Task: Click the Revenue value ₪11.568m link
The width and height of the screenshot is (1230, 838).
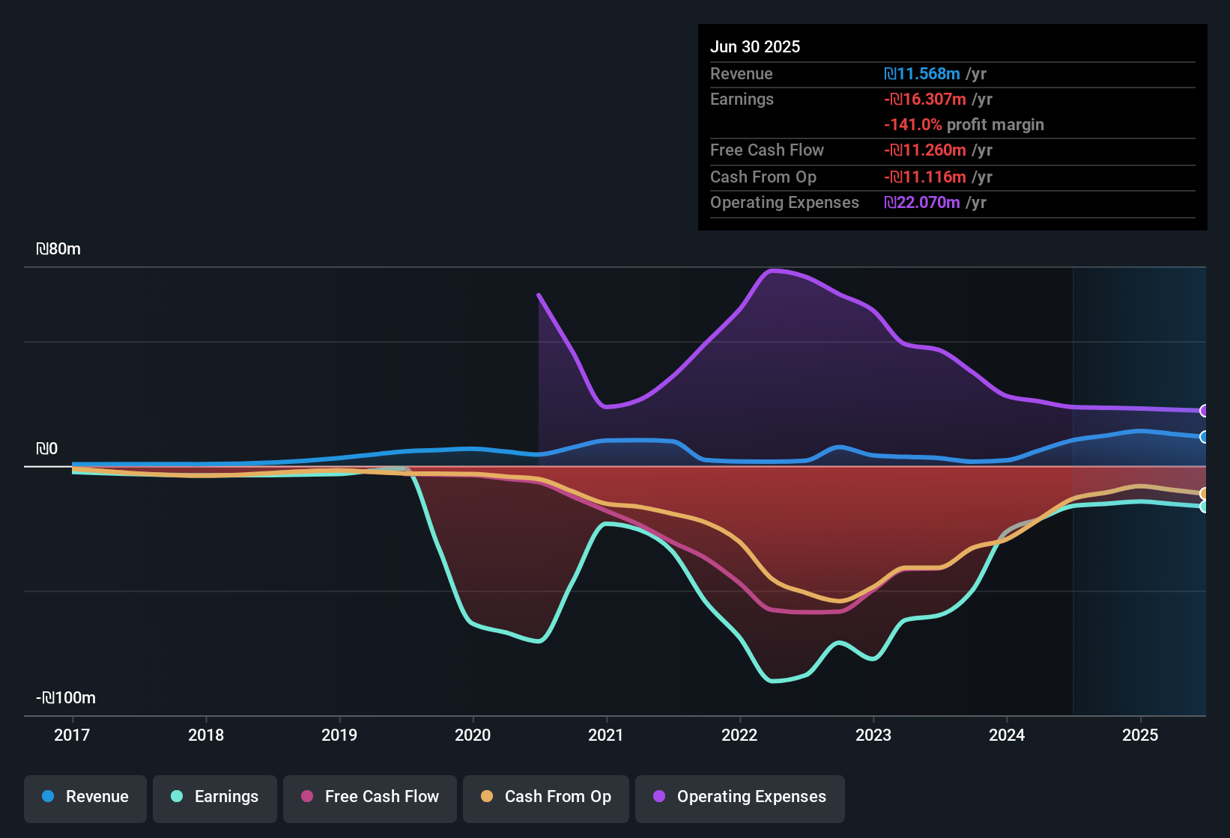Action: click(x=922, y=73)
